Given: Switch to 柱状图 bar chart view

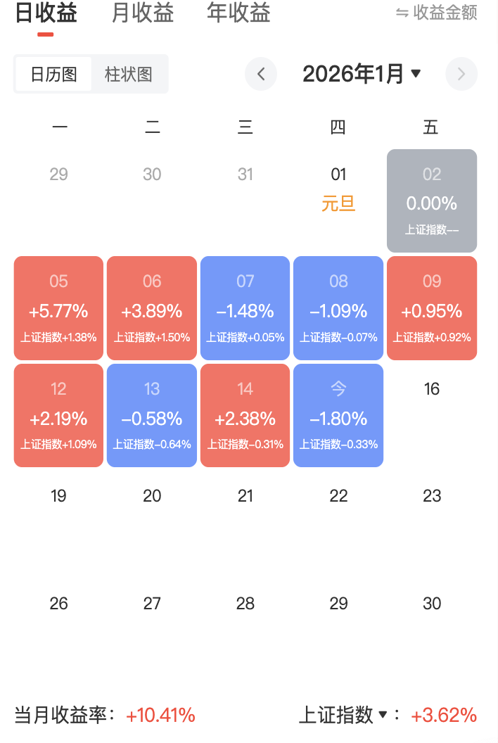Looking at the screenshot, I should [x=129, y=74].
